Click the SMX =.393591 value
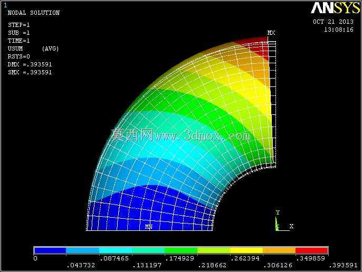This screenshot has height=272, width=362. (30, 72)
